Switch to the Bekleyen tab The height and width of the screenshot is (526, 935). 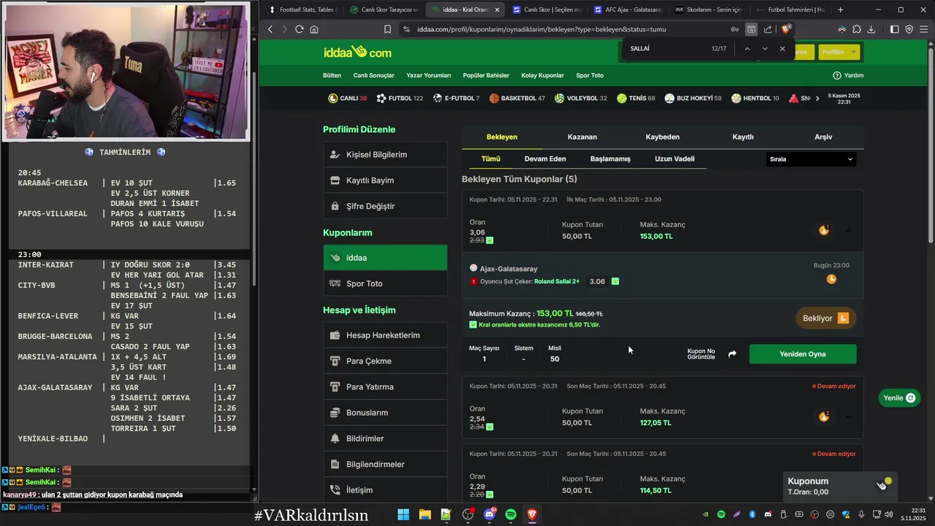point(502,137)
